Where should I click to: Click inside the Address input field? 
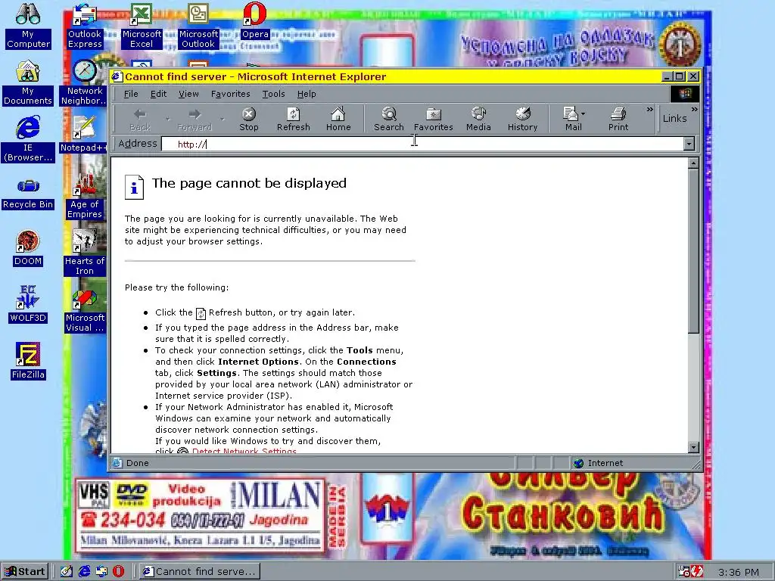(422, 144)
